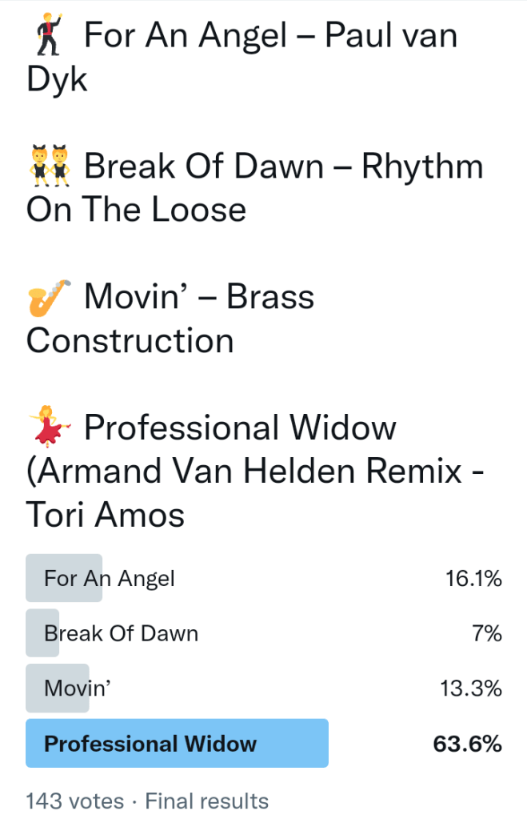Click the man dancing emoji
This screenshot has width=527, height=819.
[50, 36]
